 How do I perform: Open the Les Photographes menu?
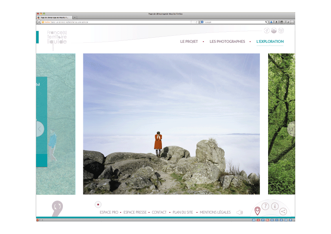227,42
